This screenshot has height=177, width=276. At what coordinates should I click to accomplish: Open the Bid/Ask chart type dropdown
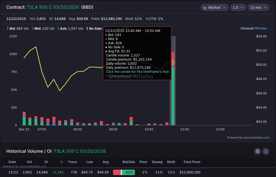click(x=215, y=7)
